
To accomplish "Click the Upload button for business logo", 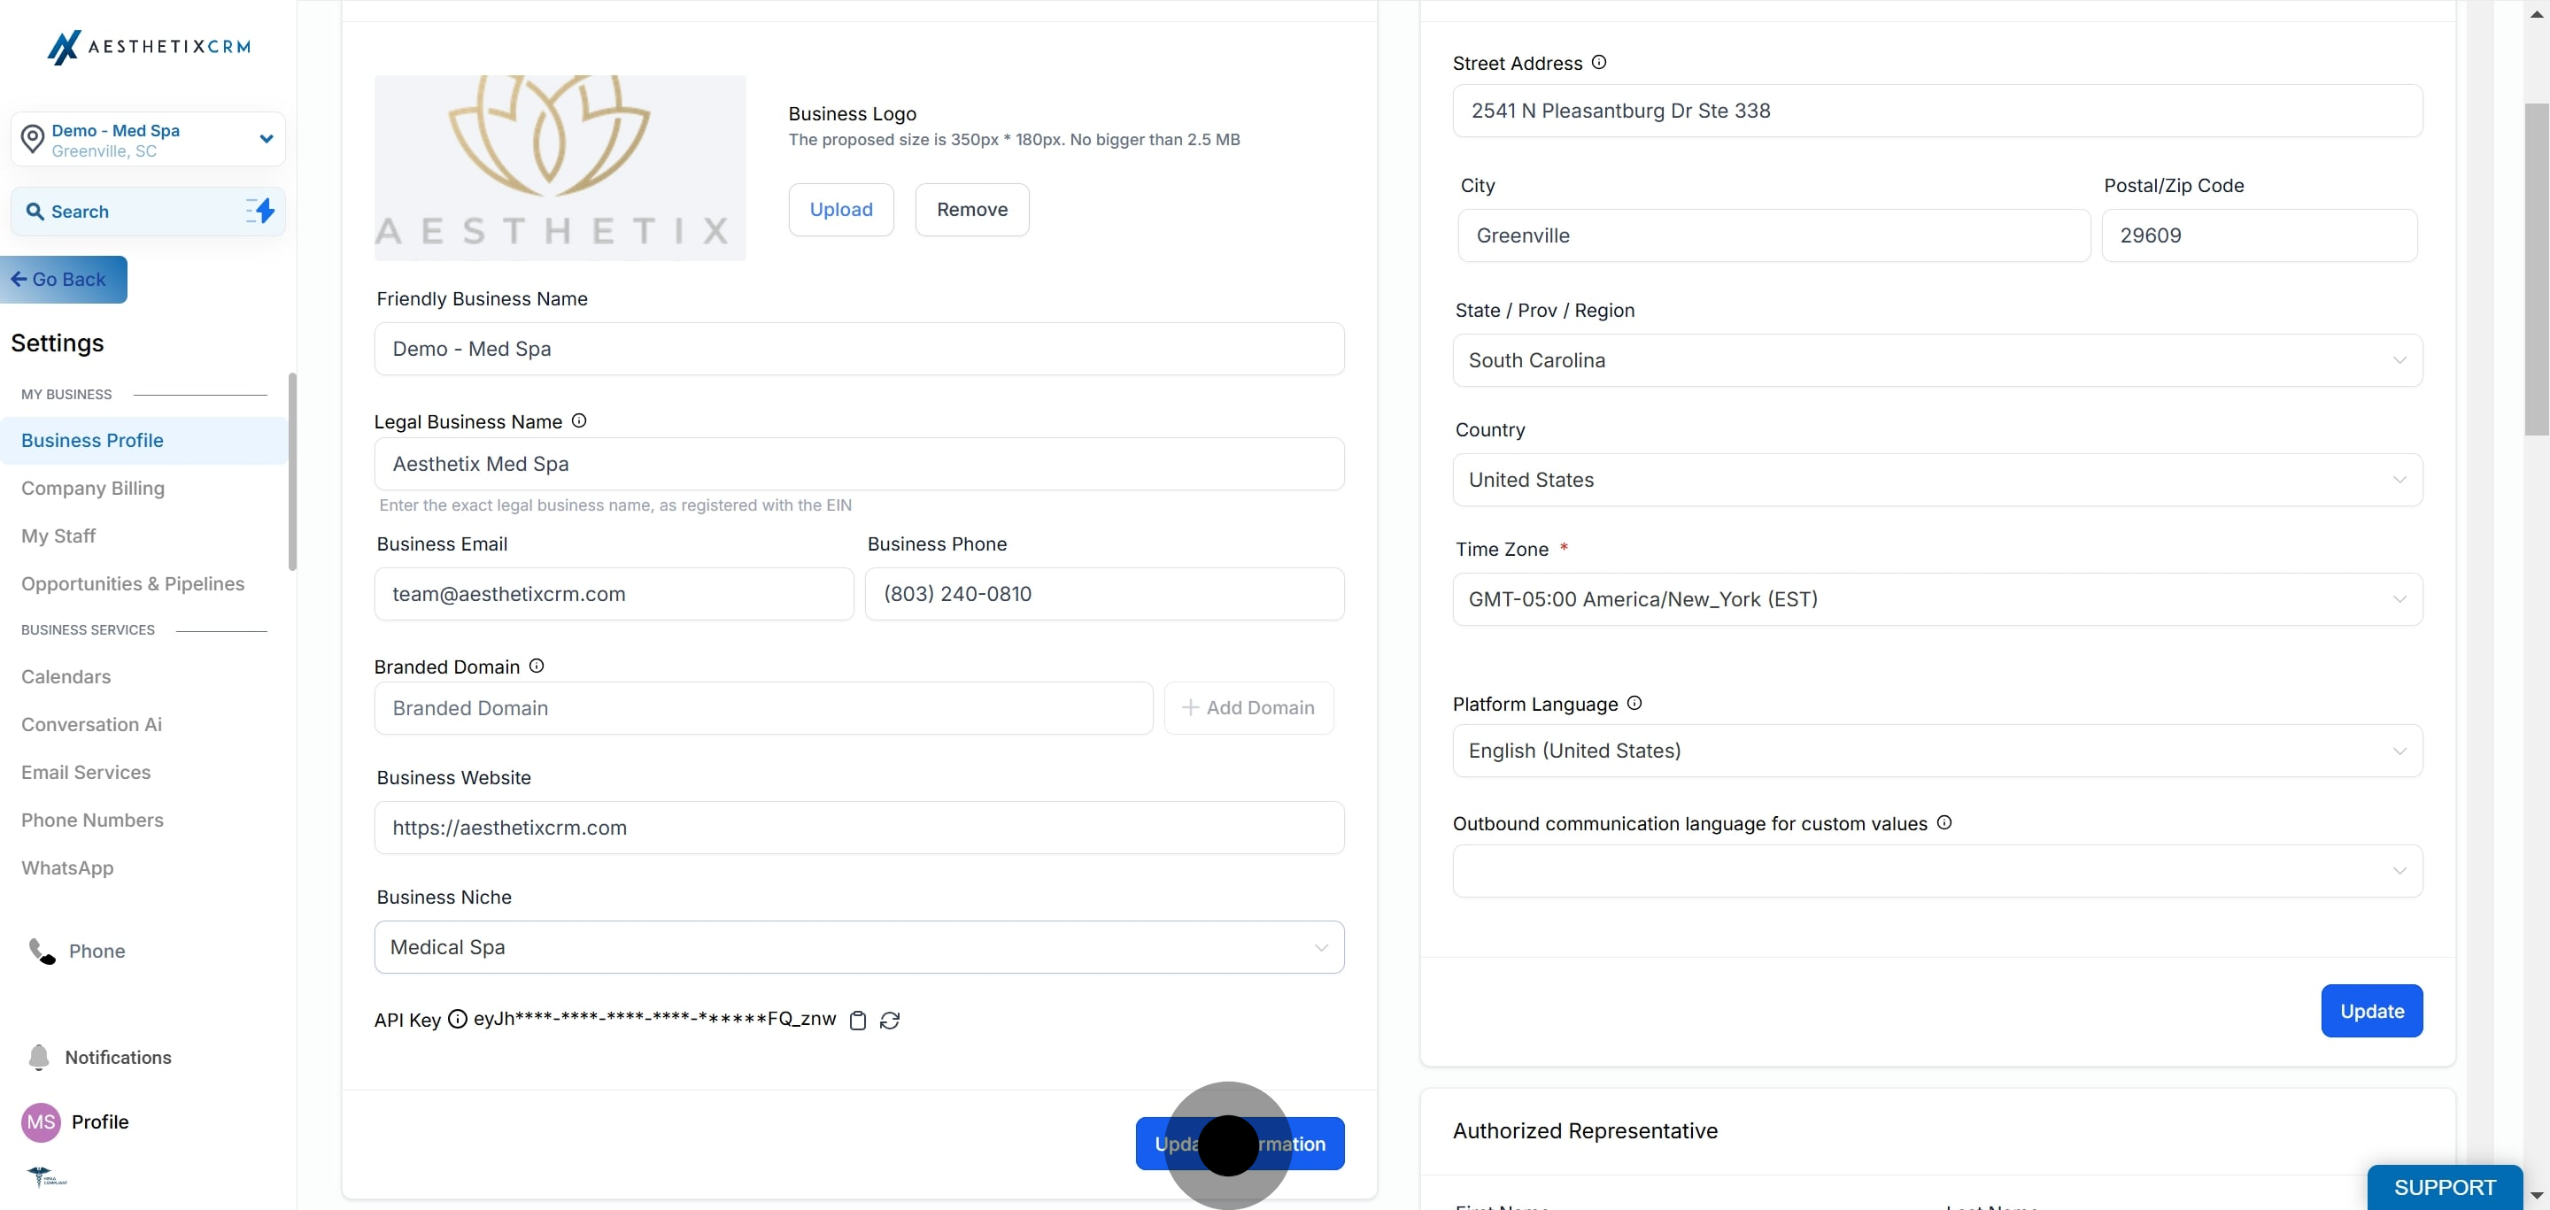I will point(841,209).
